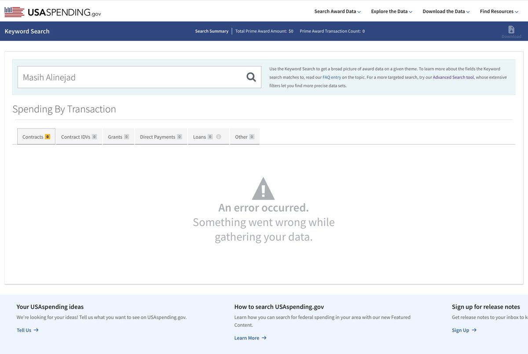Image resolution: width=528 pixels, height=354 pixels.
Task: Click the Contracts tab count badge
Action: [48, 137]
